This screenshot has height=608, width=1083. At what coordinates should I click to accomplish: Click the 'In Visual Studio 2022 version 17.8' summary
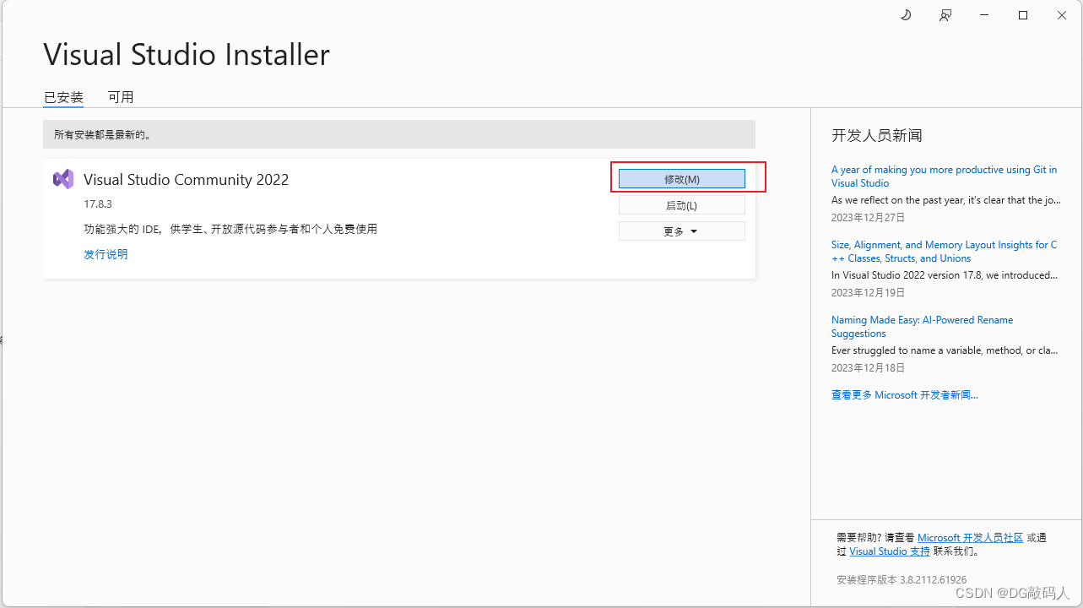point(945,275)
